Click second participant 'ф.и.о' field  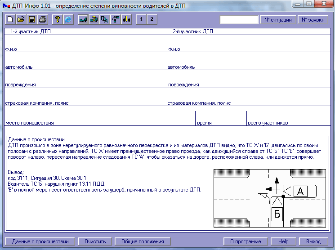[x=249, y=43]
